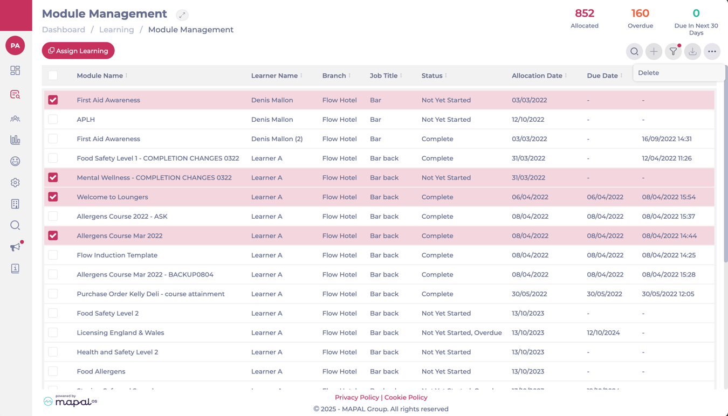Click the mapal OS logo
Viewport: 728px width, 416px height.
[x=70, y=400]
